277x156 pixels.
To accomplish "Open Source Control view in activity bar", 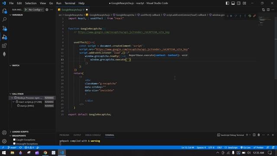I will tap(4, 28).
